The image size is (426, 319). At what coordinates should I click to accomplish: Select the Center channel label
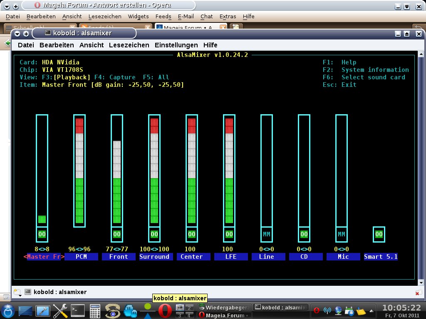tap(193, 257)
